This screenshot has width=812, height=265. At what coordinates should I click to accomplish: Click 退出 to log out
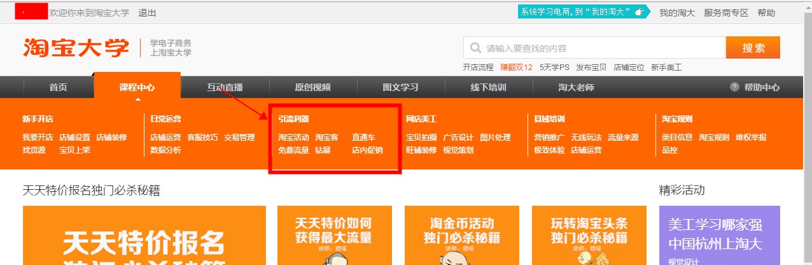(x=147, y=13)
